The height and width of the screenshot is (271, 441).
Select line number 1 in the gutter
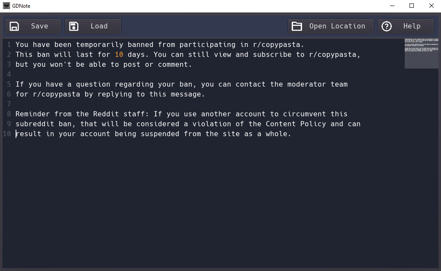coord(9,45)
